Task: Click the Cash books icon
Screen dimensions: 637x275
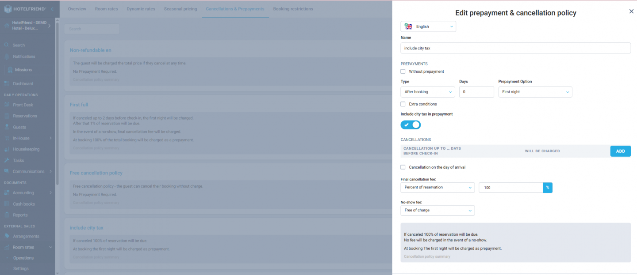Action: pyautogui.click(x=7, y=204)
